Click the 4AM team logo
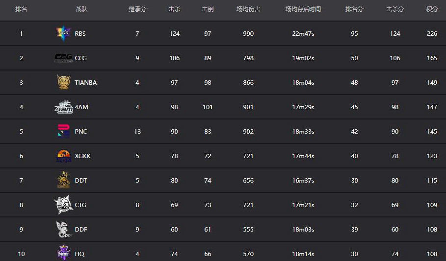 click(63, 107)
